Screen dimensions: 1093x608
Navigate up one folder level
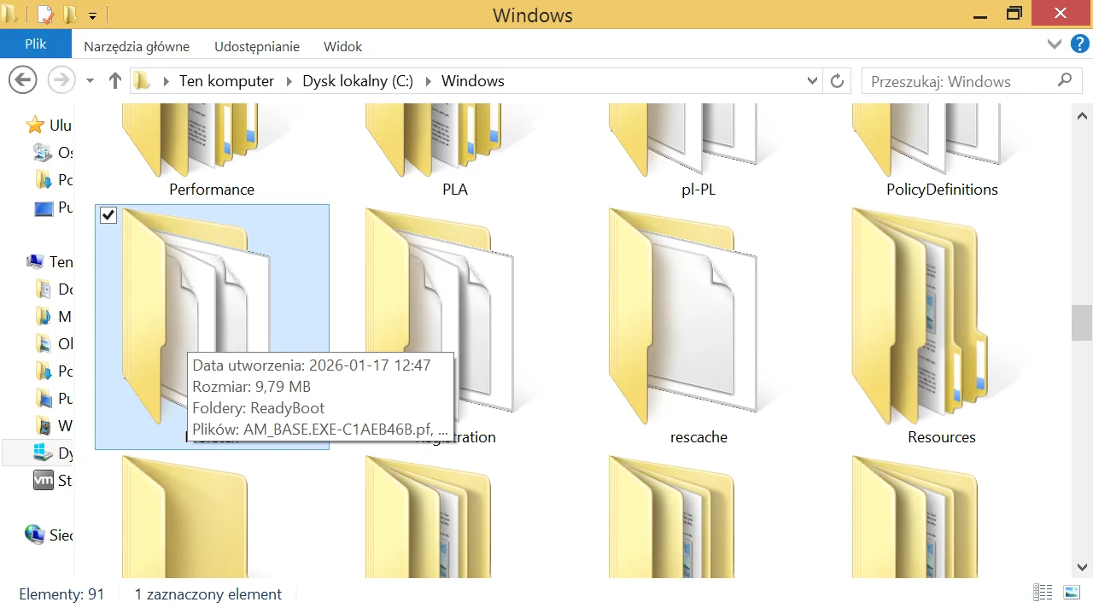tap(115, 81)
